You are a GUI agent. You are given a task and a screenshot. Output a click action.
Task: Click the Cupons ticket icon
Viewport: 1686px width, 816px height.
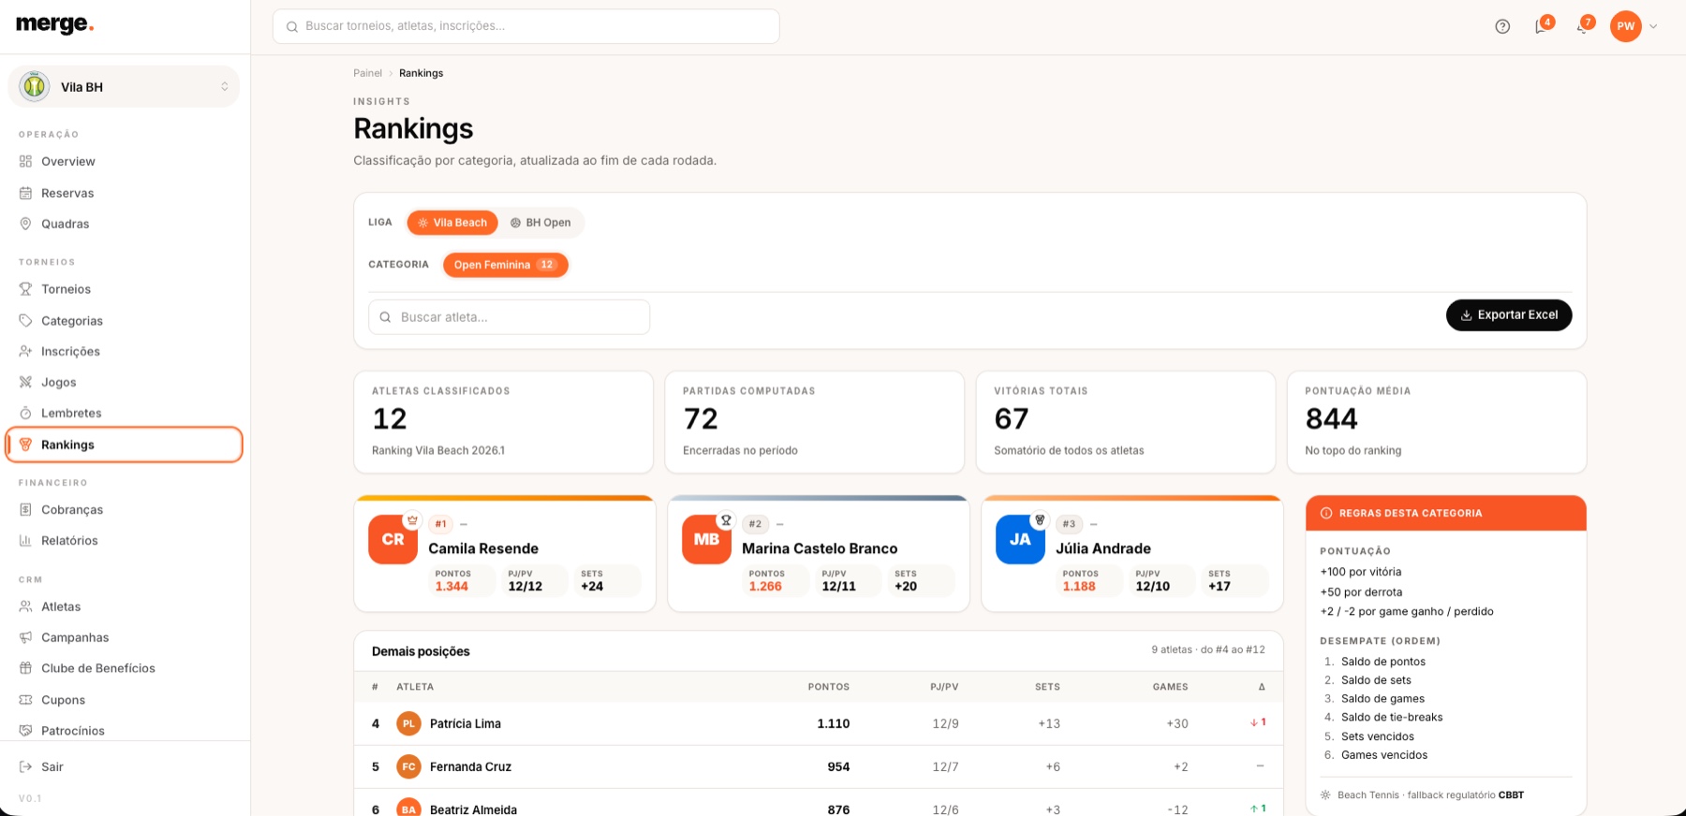[x=26, y=700]
